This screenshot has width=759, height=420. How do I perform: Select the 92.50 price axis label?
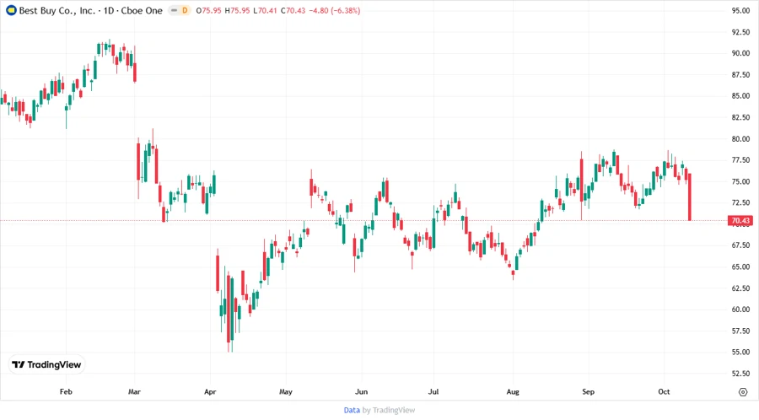[740, 32]
